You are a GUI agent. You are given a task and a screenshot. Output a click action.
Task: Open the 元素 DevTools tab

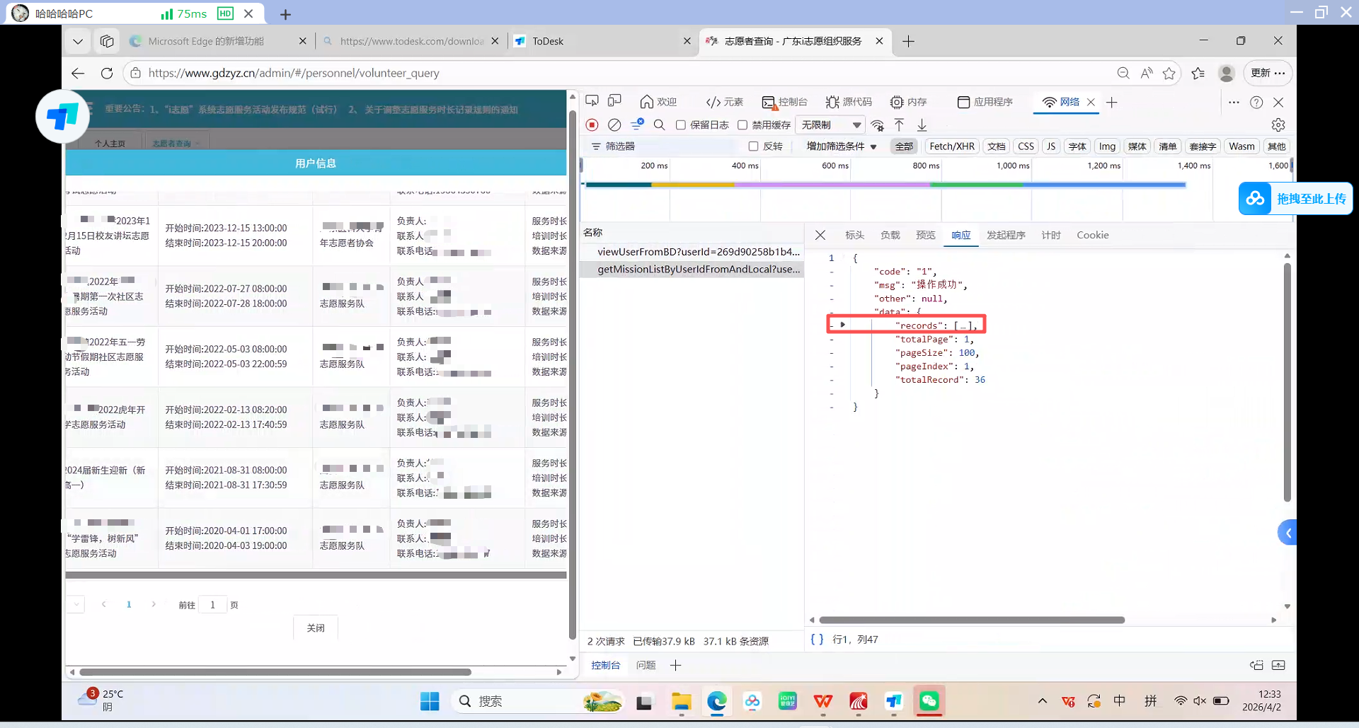coord(725,102)
